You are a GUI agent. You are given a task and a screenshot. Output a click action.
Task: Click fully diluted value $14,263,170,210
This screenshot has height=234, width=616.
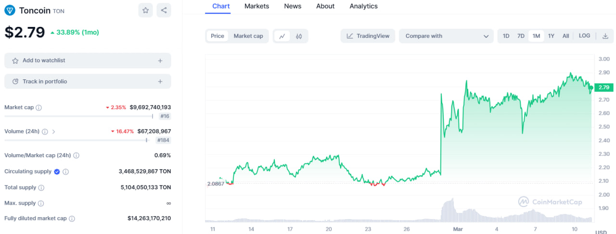(149, 219)
